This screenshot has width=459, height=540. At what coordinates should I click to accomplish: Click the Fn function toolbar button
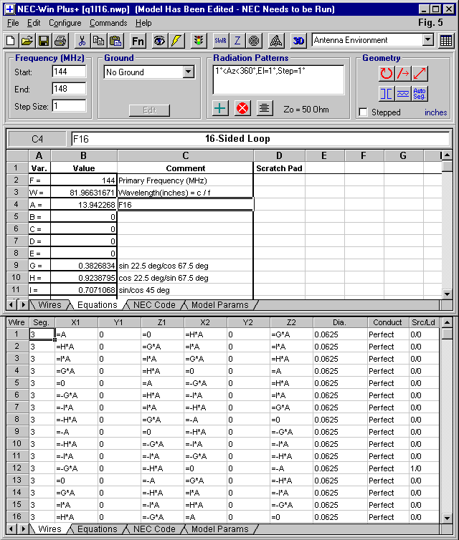click(x=138, y=40)
